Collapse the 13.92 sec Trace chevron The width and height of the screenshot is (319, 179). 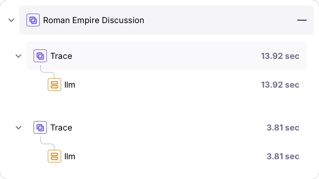click(18, 56)
